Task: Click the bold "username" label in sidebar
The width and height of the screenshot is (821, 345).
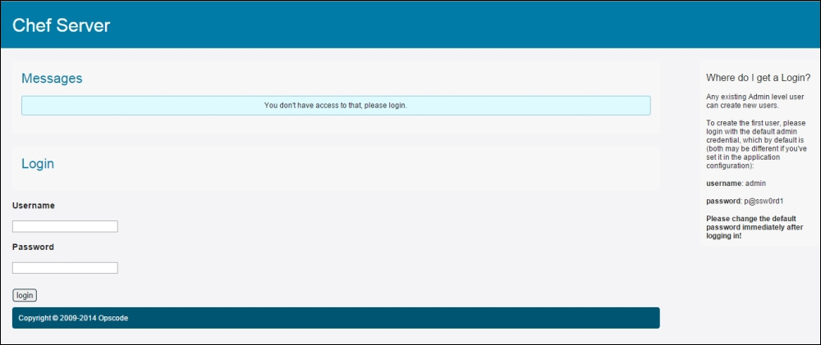Action: (718, 183)
